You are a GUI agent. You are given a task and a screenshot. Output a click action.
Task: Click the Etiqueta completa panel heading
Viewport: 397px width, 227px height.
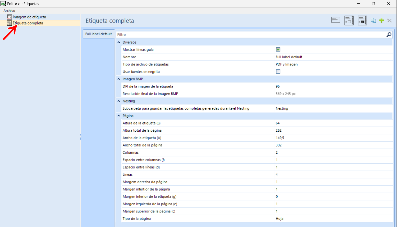(x=110, y=21)
